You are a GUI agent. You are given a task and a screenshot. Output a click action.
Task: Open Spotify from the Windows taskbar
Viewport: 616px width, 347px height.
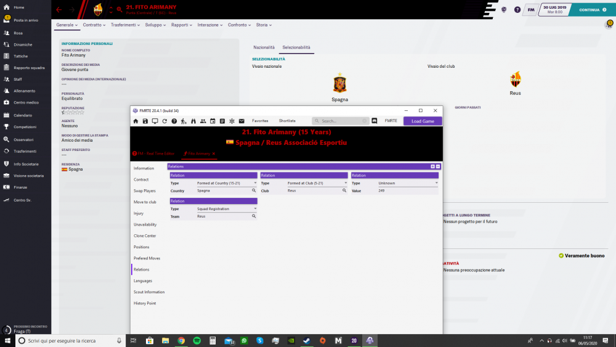pyautogui.click(x=197, y=340)
